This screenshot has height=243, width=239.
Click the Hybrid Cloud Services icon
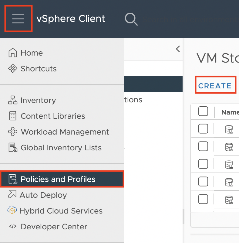(x=12, y=211)
